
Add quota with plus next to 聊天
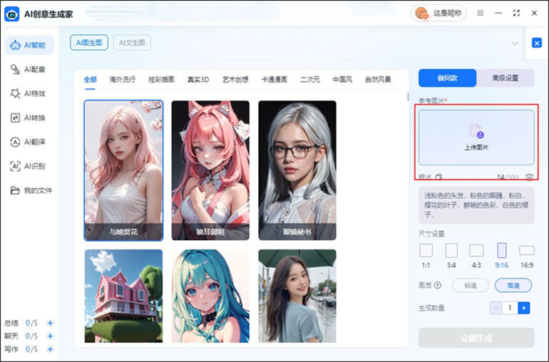tap(50, 336)
